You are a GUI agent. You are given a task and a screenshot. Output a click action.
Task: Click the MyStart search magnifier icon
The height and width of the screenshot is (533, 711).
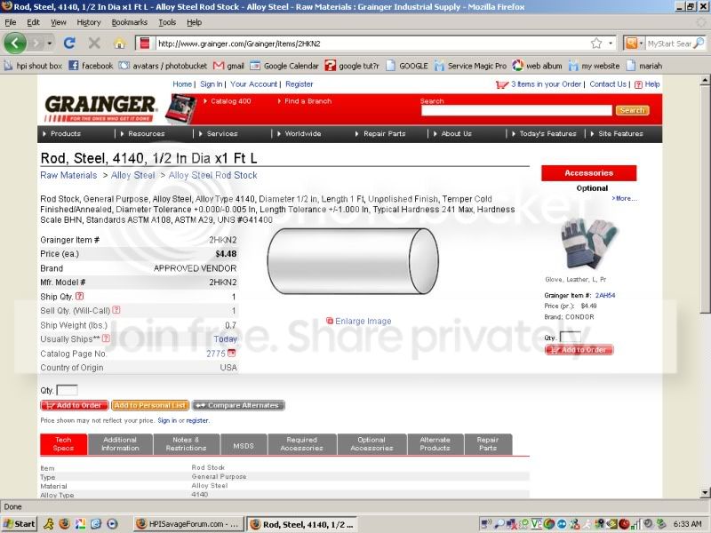(699, 43)
